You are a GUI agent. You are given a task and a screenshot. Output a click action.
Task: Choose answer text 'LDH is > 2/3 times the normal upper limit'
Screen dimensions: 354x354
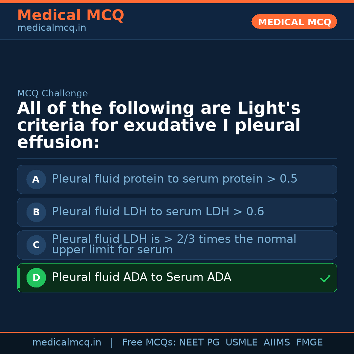click(174, 245)
